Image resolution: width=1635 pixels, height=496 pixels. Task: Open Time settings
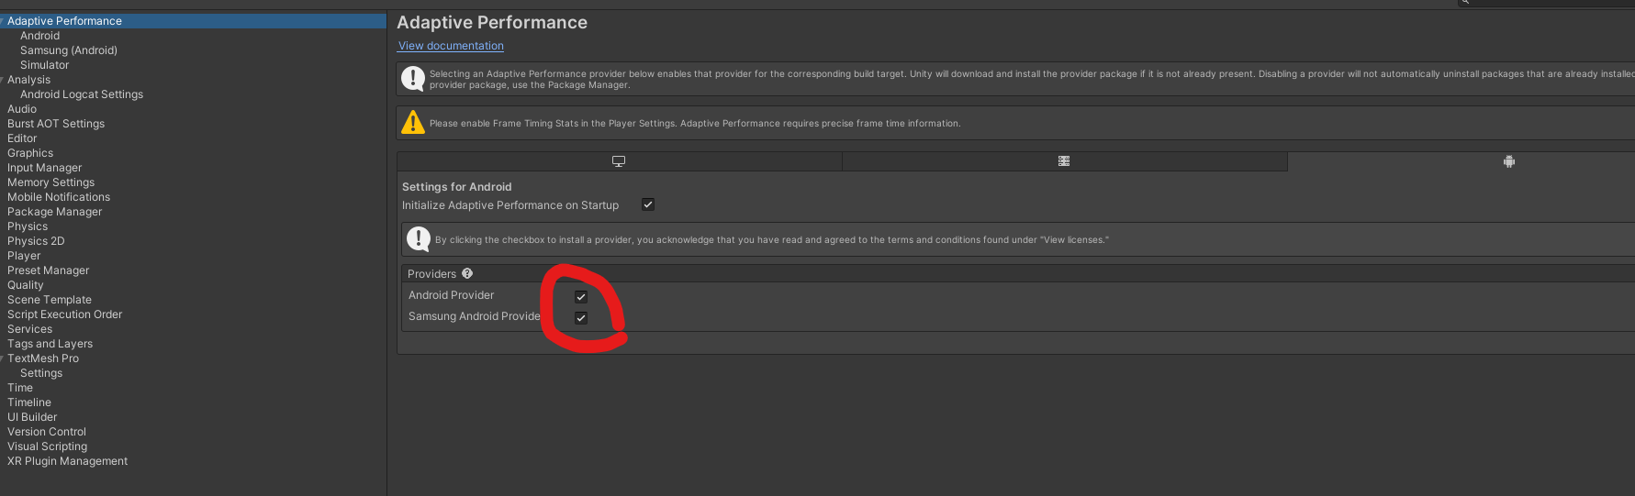tap(20, 388)
